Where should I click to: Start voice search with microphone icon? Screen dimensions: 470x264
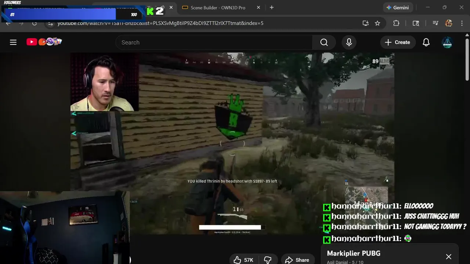click(x=349, y=43)
